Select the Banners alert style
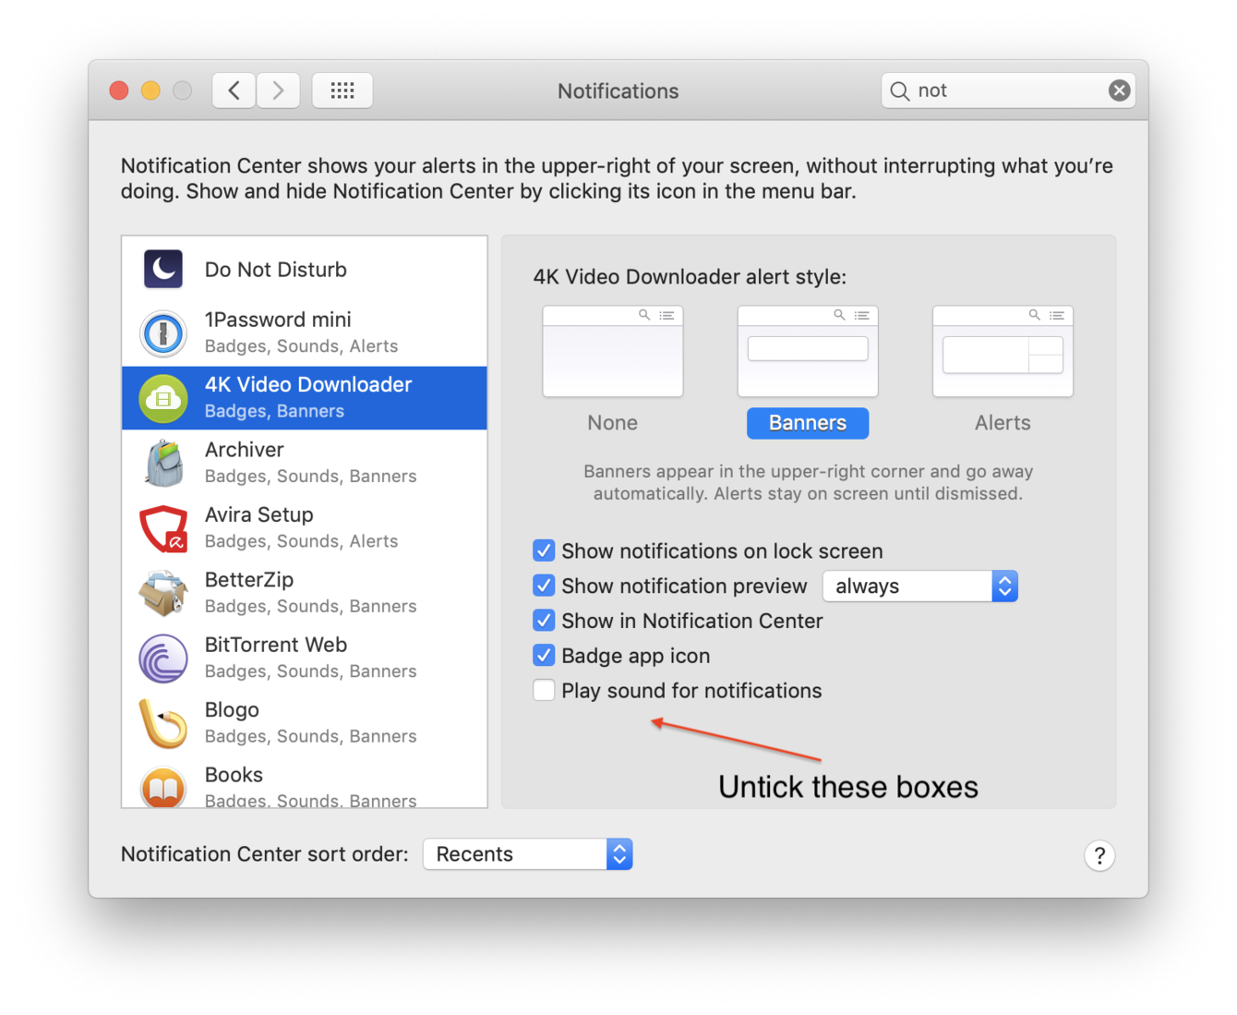This screenshot has width=1237, height=1015. coord(807,422)
